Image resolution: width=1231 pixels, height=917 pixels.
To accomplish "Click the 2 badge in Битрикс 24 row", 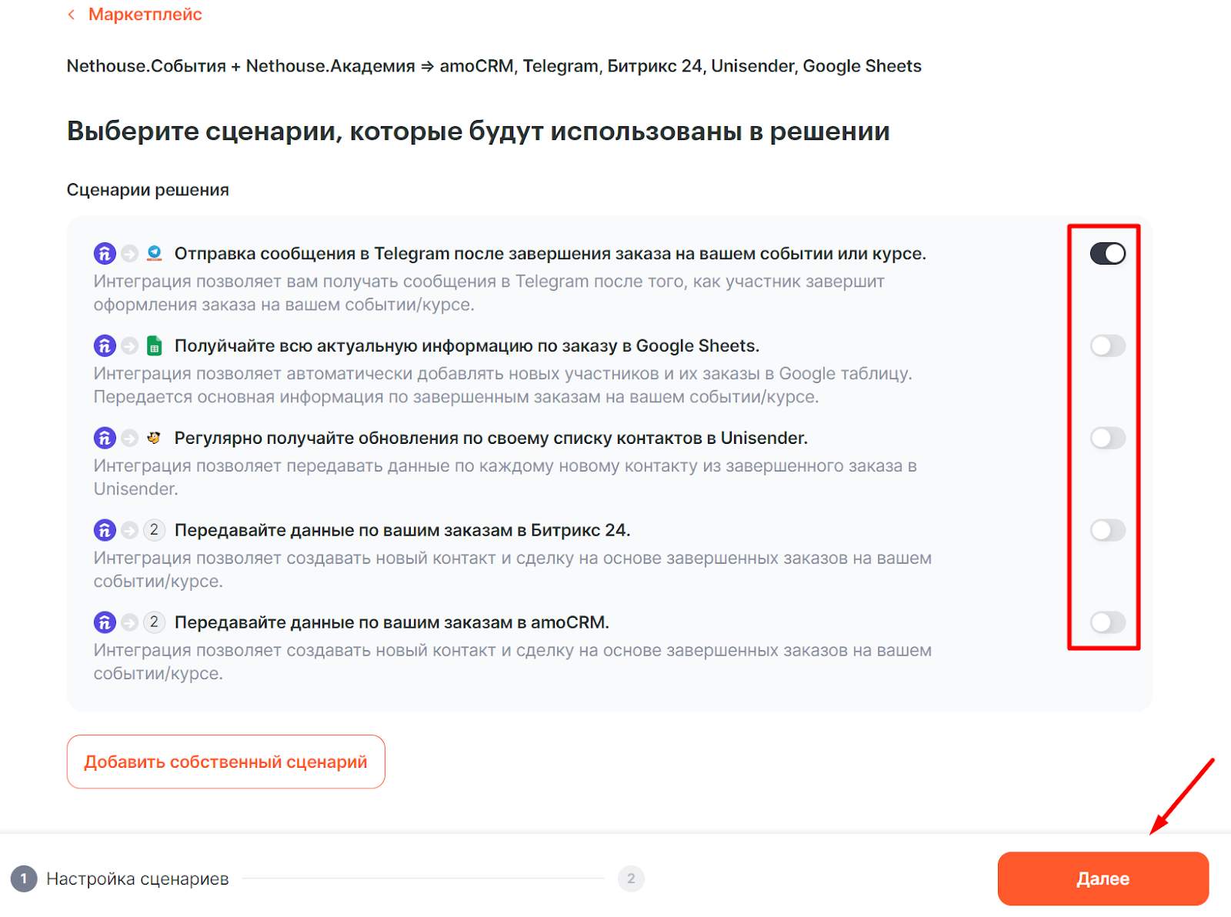I will pyautogui.click(x=154, y=530).
